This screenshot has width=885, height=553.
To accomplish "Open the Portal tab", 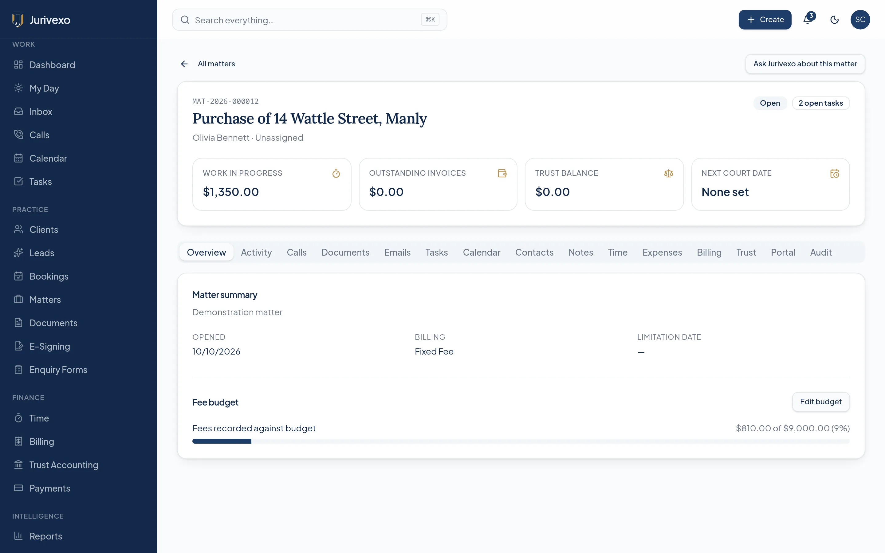I will pos(783,252).
